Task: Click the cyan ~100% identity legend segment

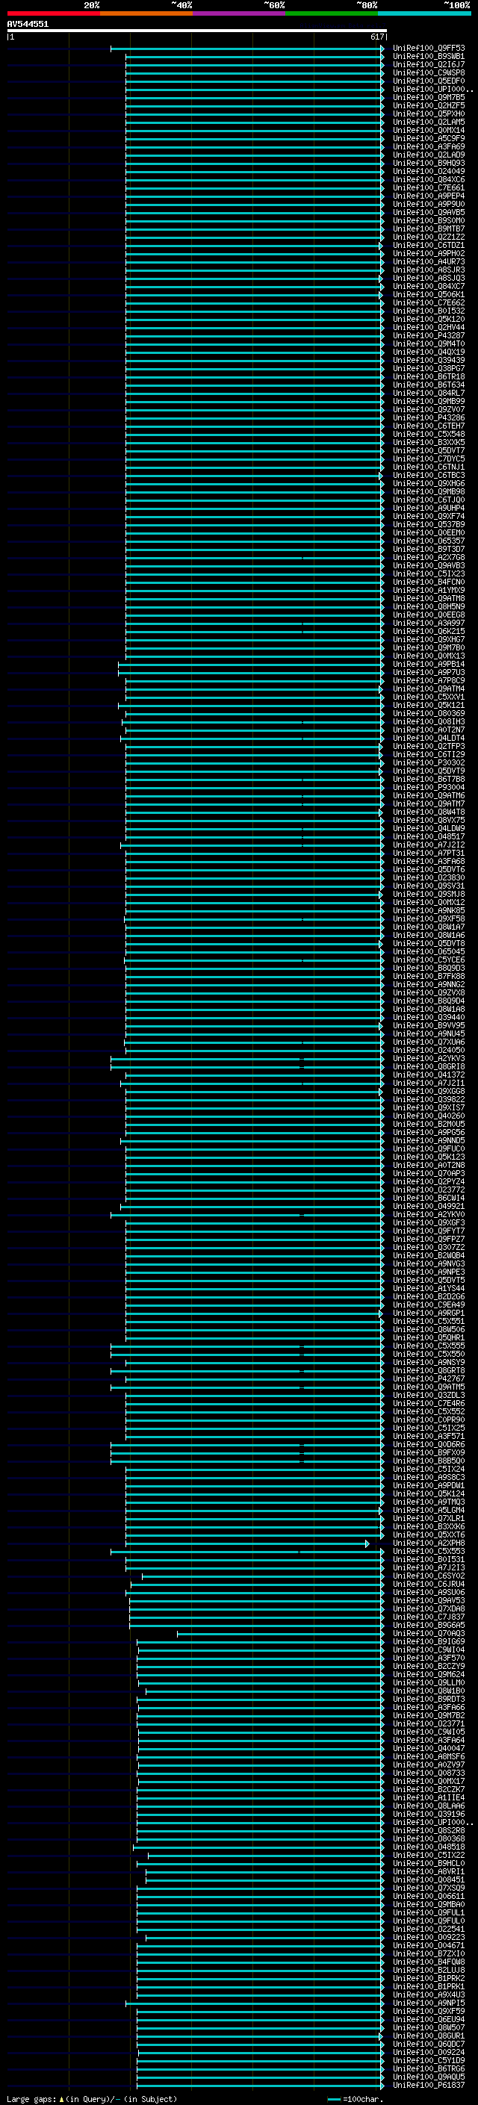Action: (424, 13)
